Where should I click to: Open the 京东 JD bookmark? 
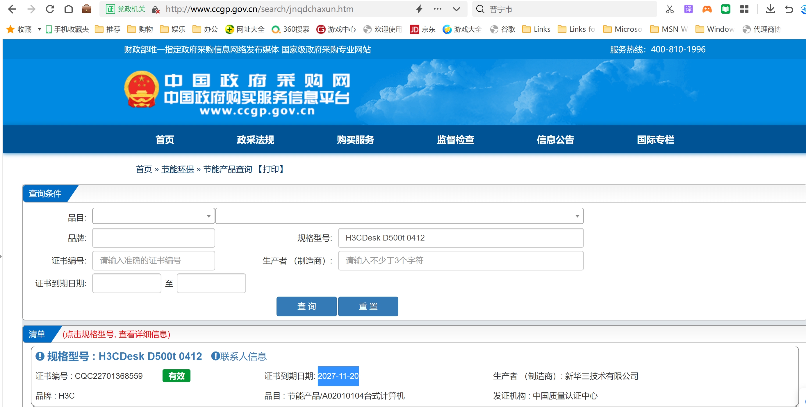point(423,29)
